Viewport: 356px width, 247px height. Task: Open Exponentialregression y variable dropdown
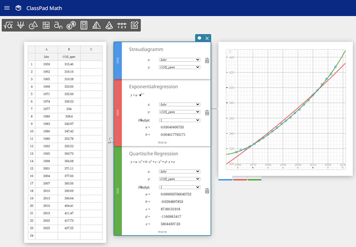click(x=179, y=112)
